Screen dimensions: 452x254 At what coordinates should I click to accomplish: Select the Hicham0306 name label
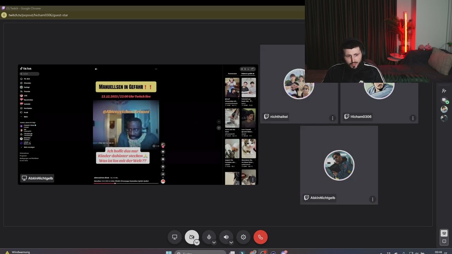[x=358, y=117]
